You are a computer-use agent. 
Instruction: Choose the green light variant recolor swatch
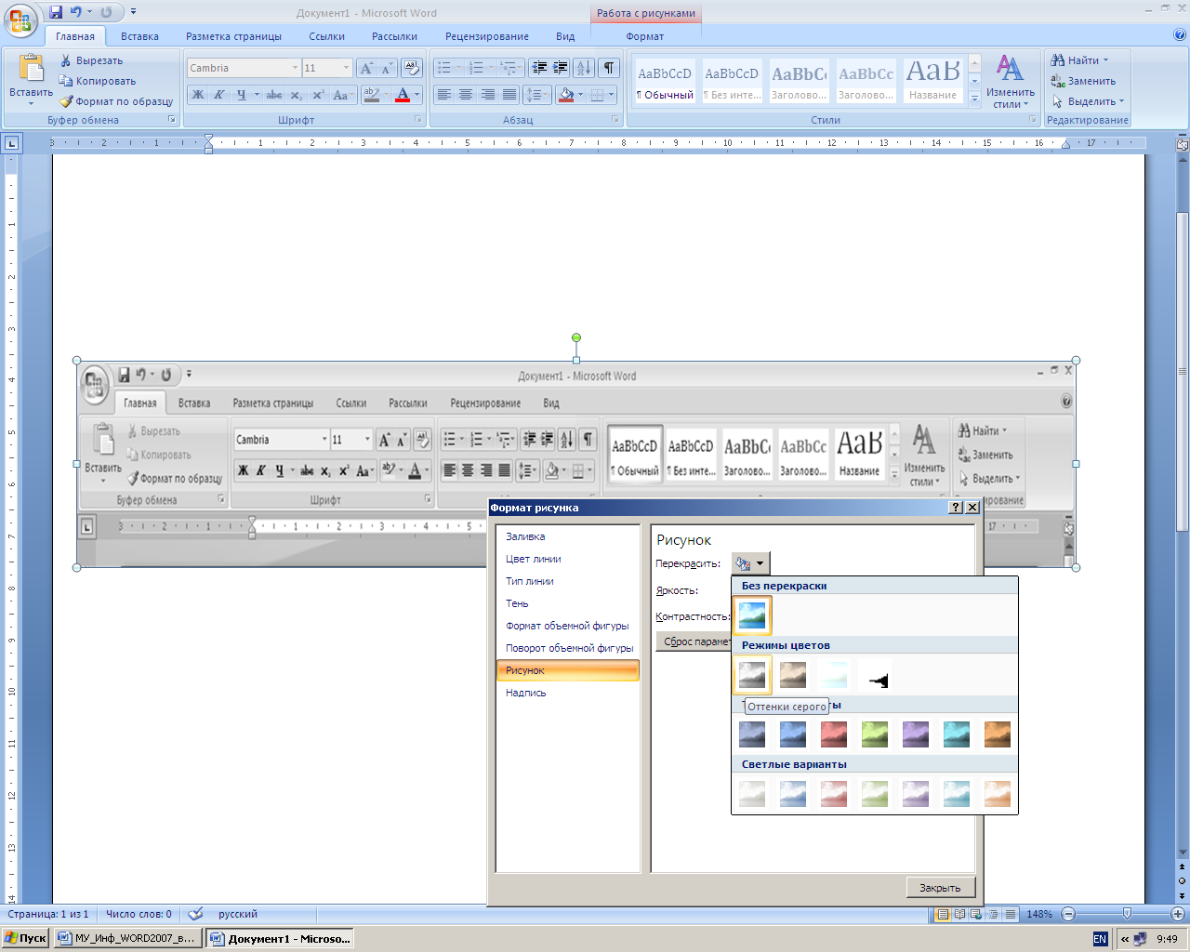coord(875,794)
